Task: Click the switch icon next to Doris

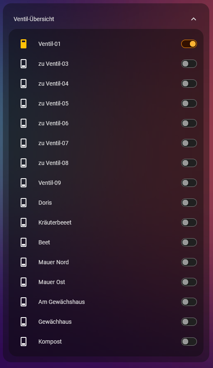Action: pyautogui.click(x=24, y=203)
